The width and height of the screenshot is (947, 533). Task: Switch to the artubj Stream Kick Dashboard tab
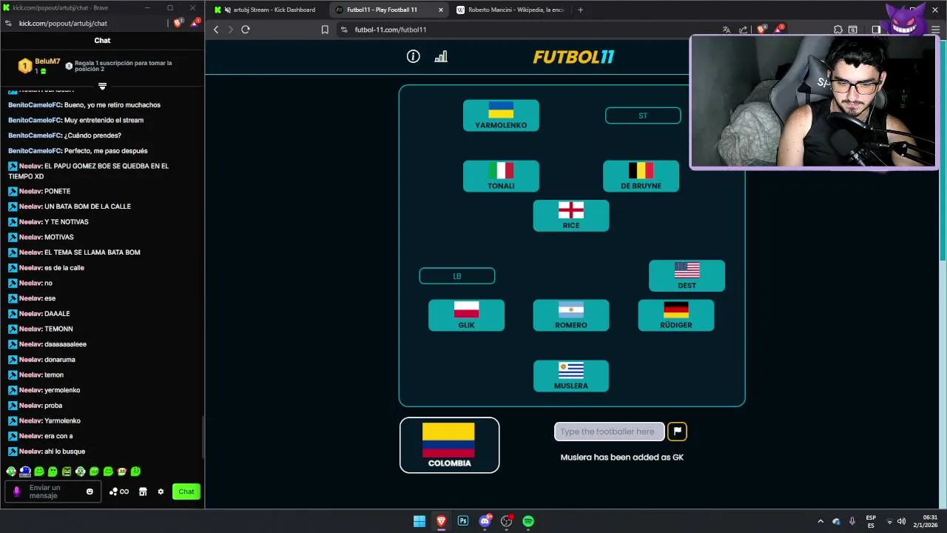(x=267, y=10)
